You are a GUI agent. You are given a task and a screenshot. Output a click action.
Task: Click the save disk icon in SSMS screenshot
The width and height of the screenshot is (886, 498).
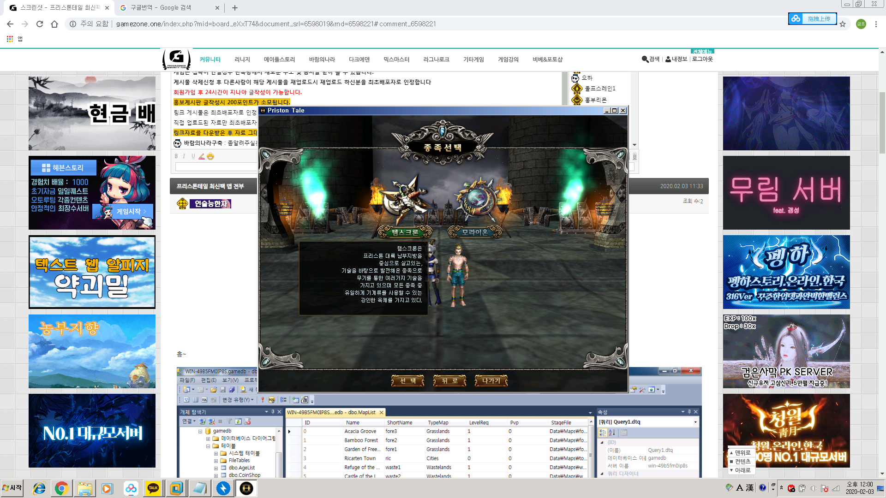tap(223, 390)
